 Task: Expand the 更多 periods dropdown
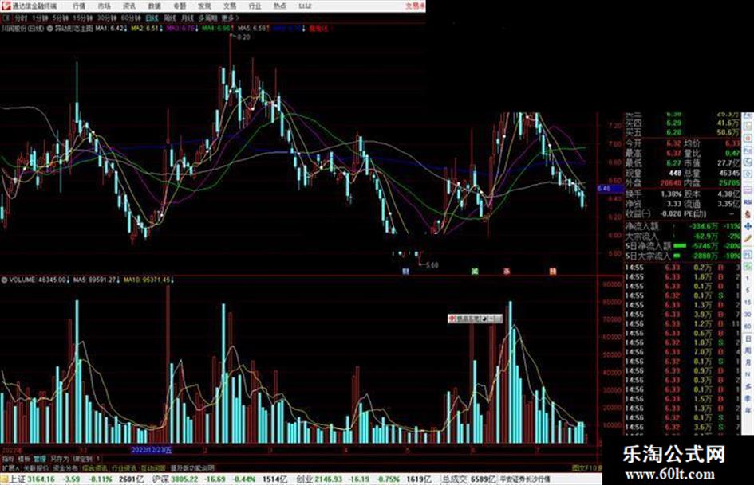[230, 18]
